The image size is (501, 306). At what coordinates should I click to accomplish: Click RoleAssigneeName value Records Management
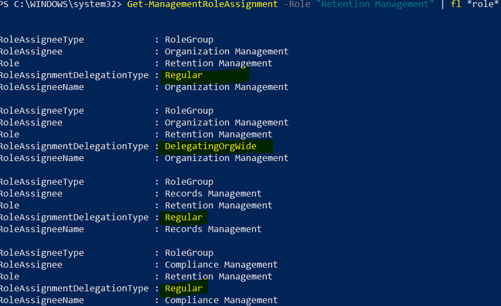213,229
